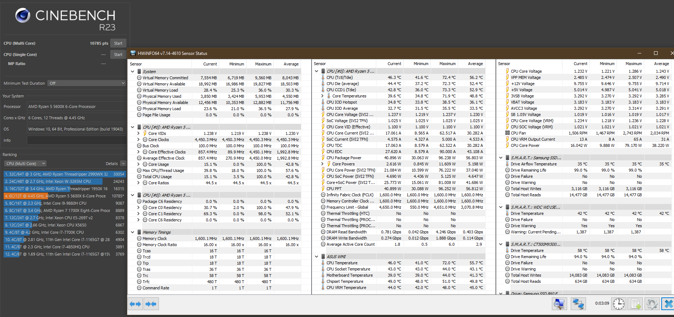Collapse the S.M.A.R.T.: Samsung SSD group

(x=501, y=158)
